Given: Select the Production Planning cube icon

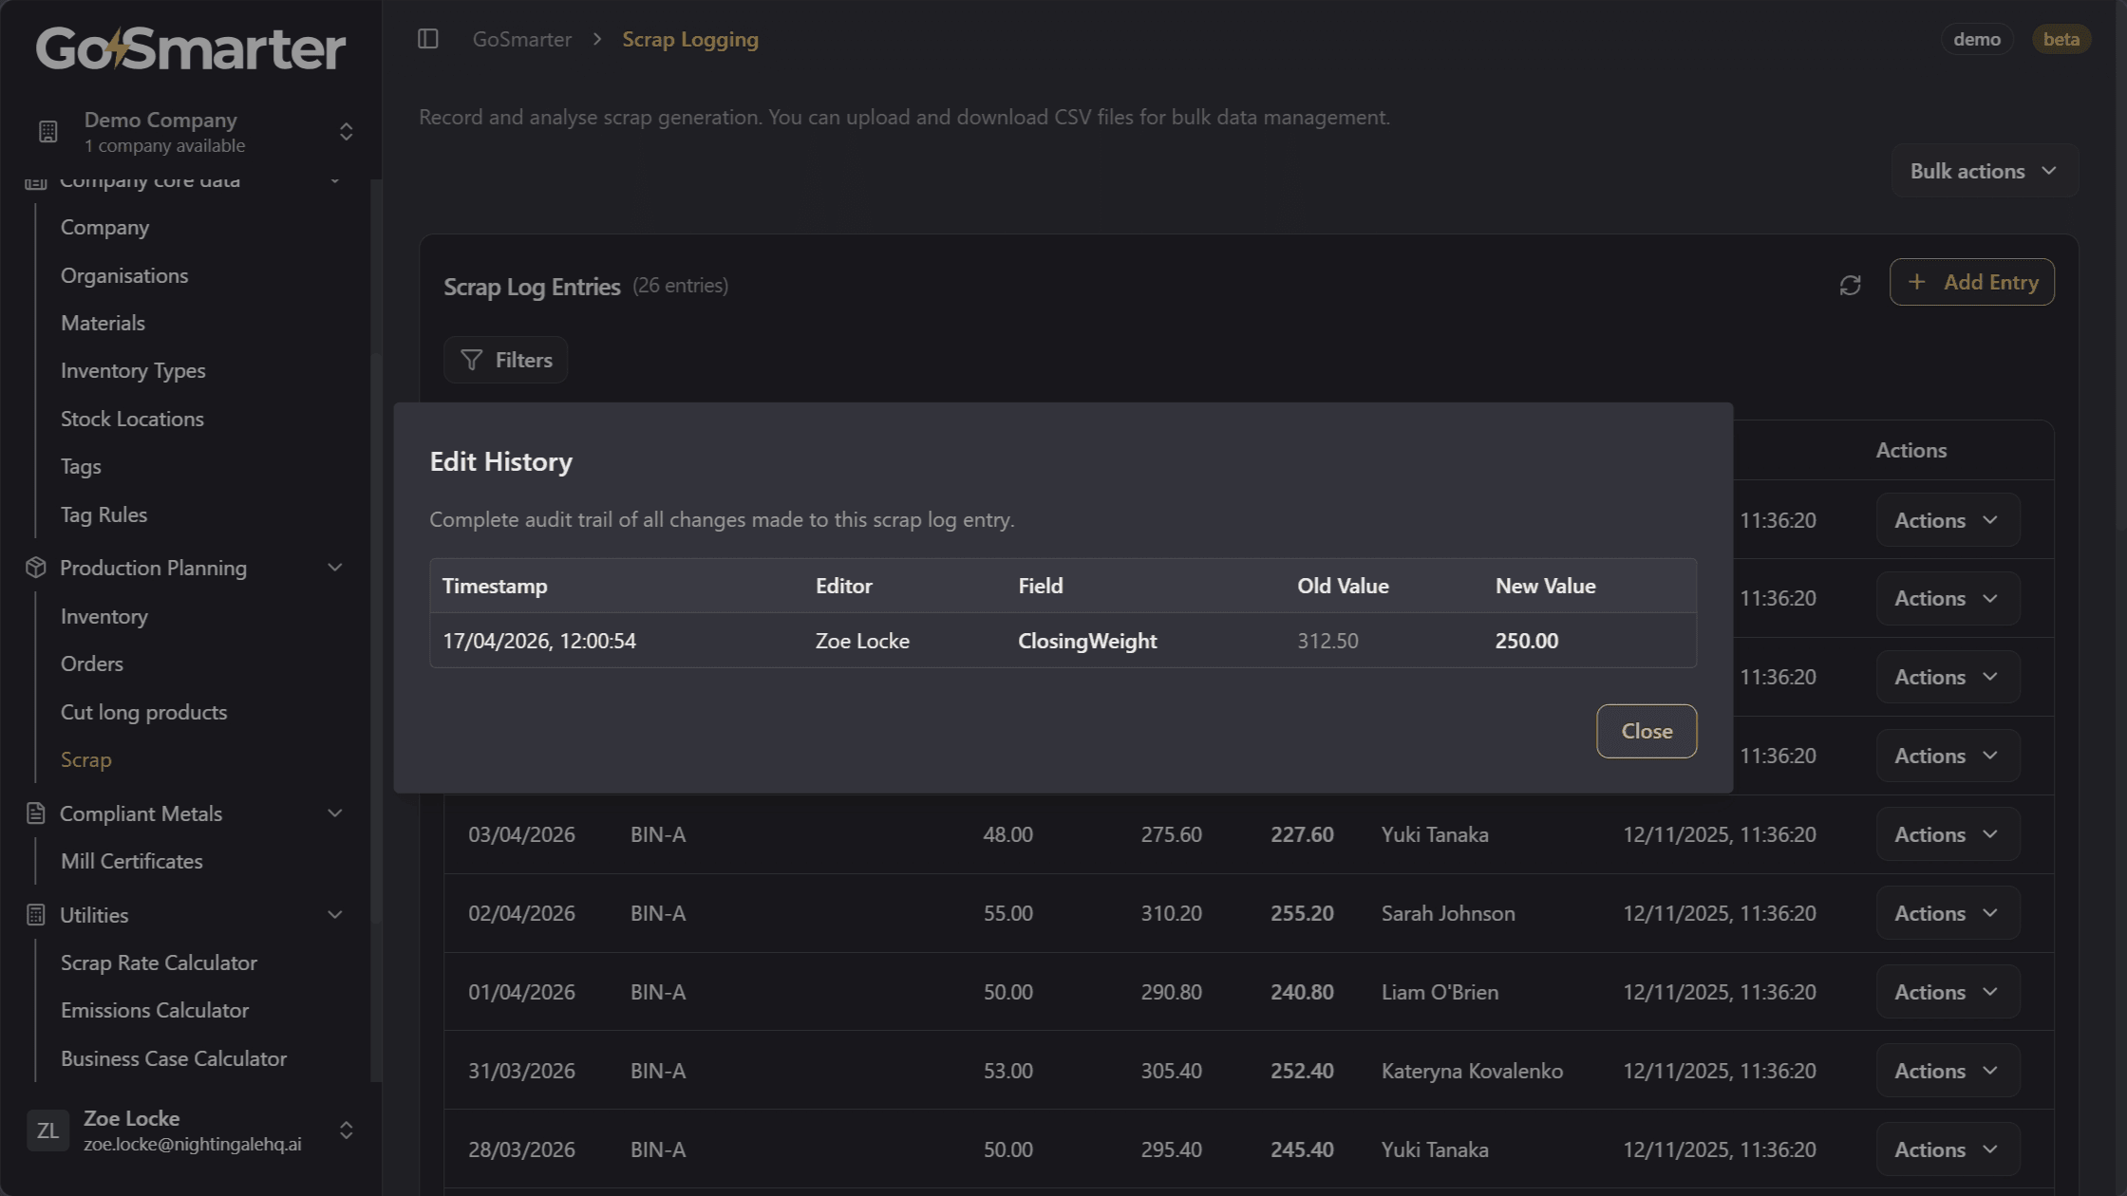Looking at the screenshot, I should (35, 567).
